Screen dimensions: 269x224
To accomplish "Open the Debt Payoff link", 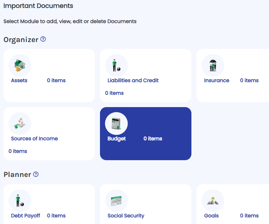I will (x=26, y=216).
